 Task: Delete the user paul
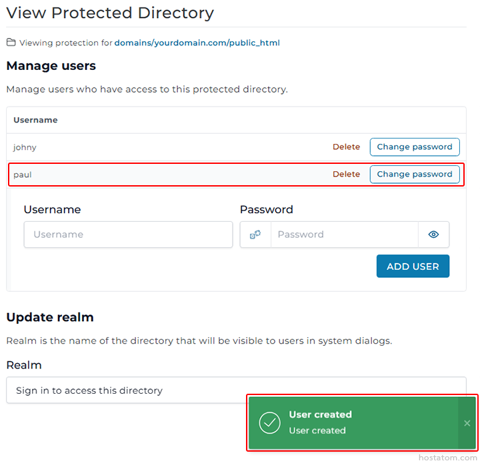[346, 175]
